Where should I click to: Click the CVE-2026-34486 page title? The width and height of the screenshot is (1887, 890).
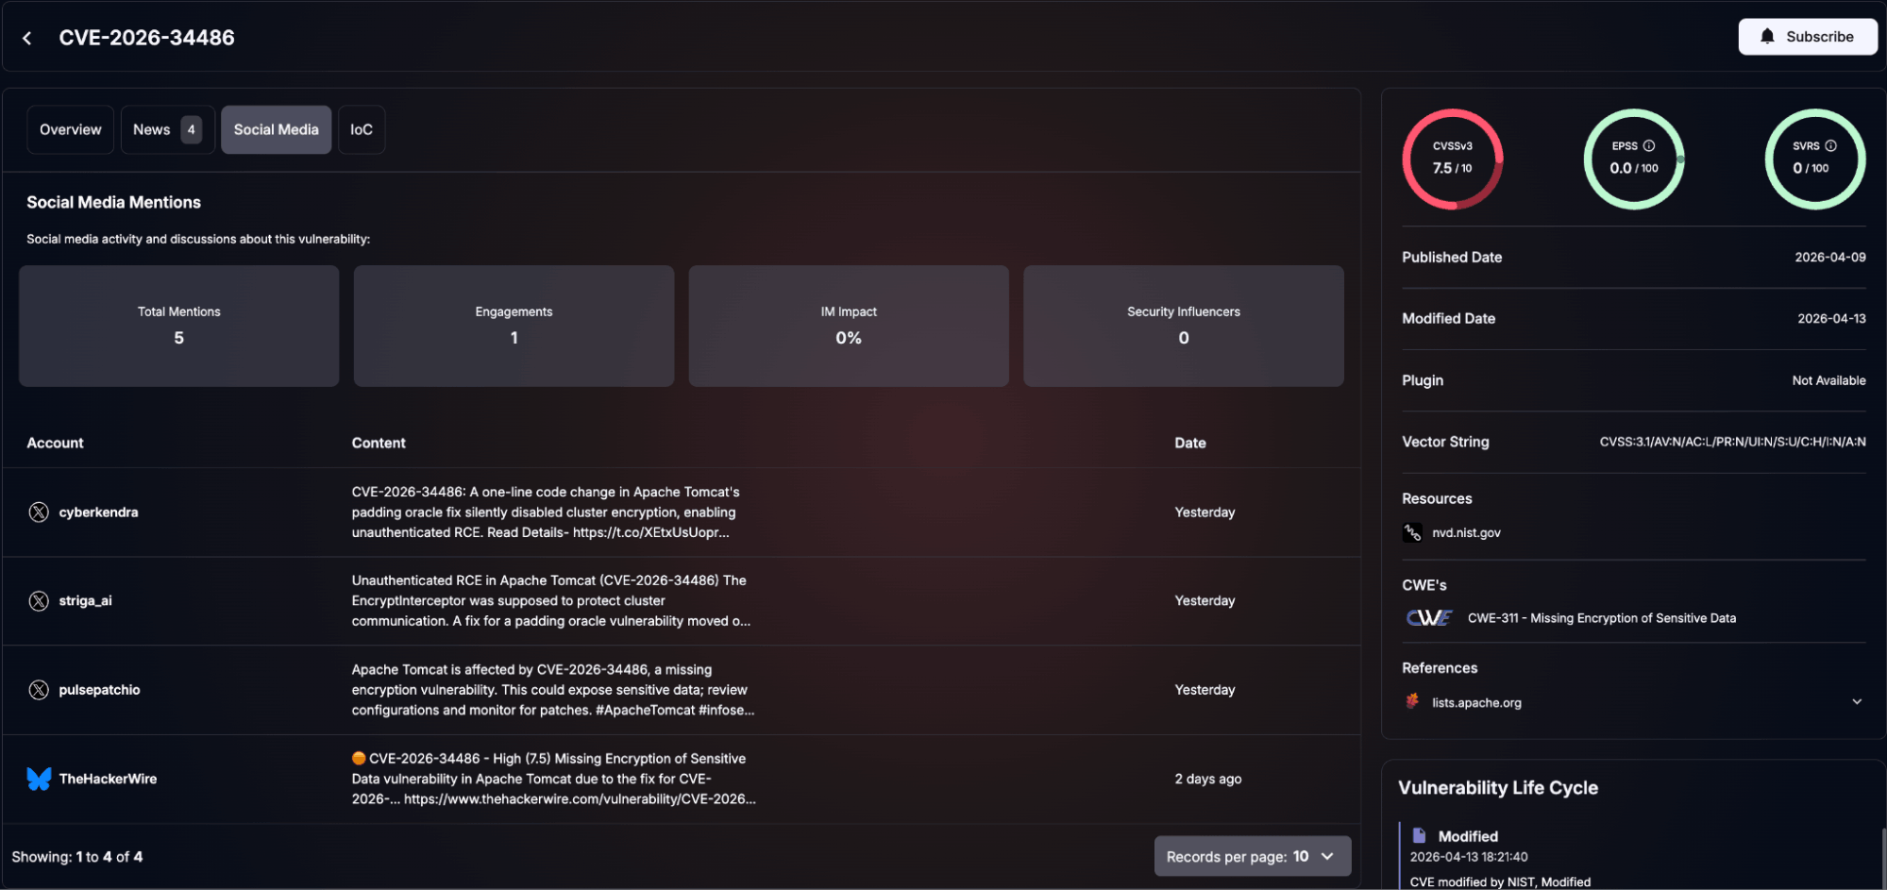[146, 38]
